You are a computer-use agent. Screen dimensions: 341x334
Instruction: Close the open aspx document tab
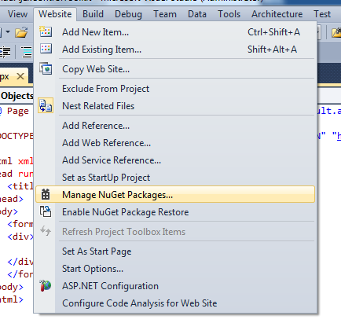coord(20,76)
